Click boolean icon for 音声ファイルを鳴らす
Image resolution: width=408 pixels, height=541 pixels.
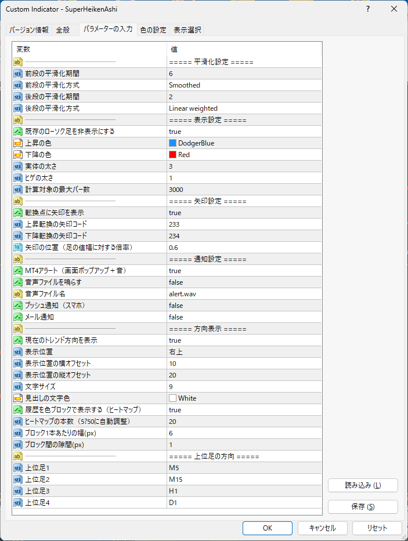[17, 282]
